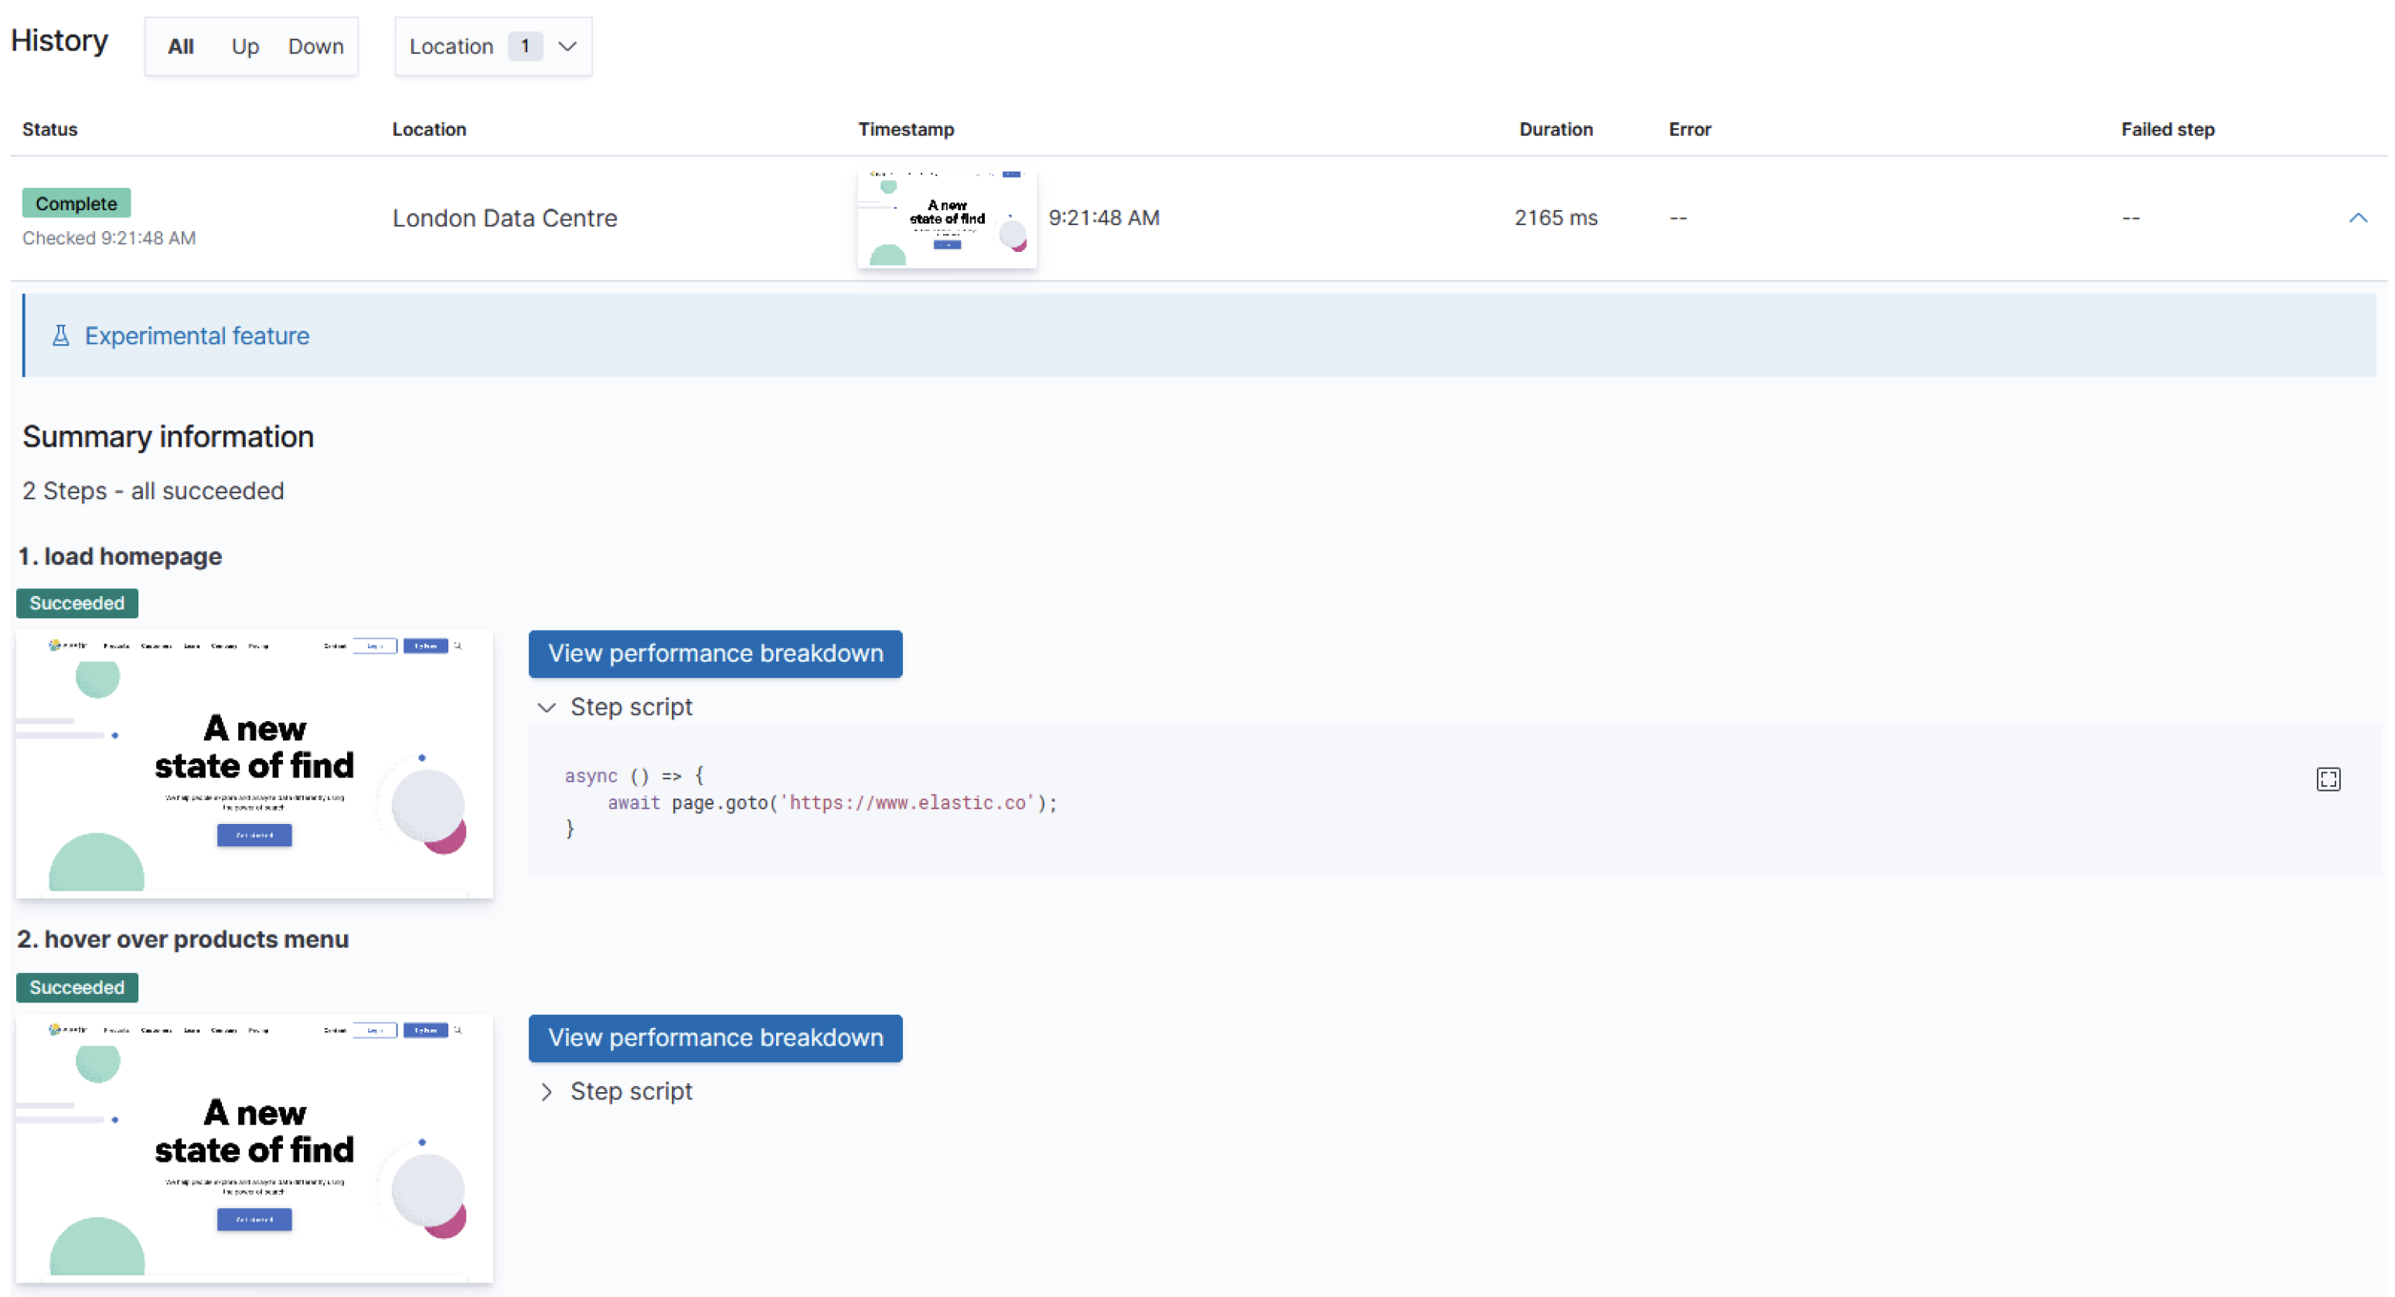
Task: Select the Up filter tab
Action: pos(244,46)
